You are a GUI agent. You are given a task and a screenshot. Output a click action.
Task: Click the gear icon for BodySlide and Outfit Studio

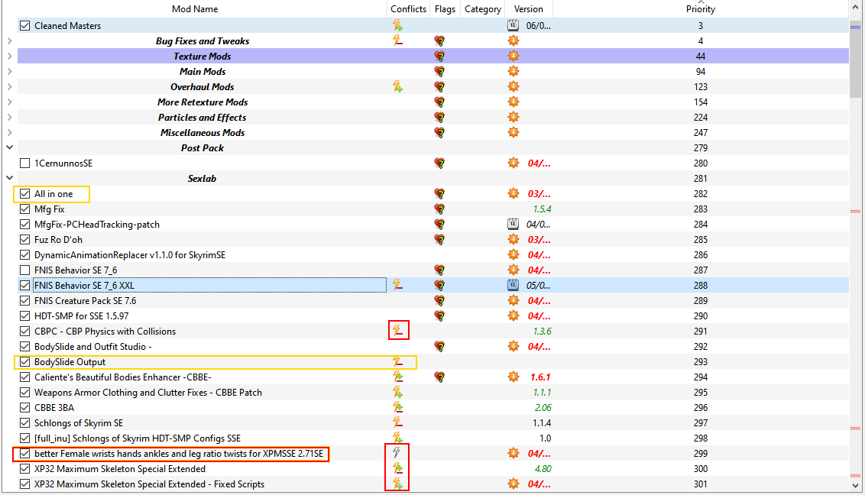[x=513, y=346]
